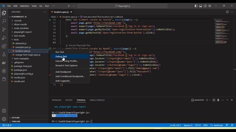Open the Selection menu
This screenshot has width=236, height=132.
point(24,6)
